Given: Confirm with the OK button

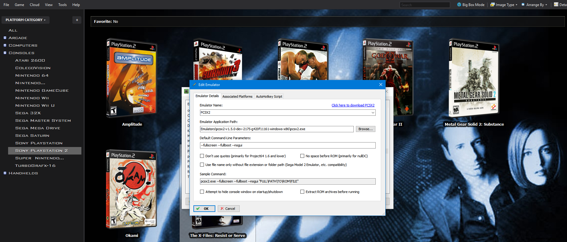Looking at the screenshot, I should pyautogui.click(x=204, y=209).
